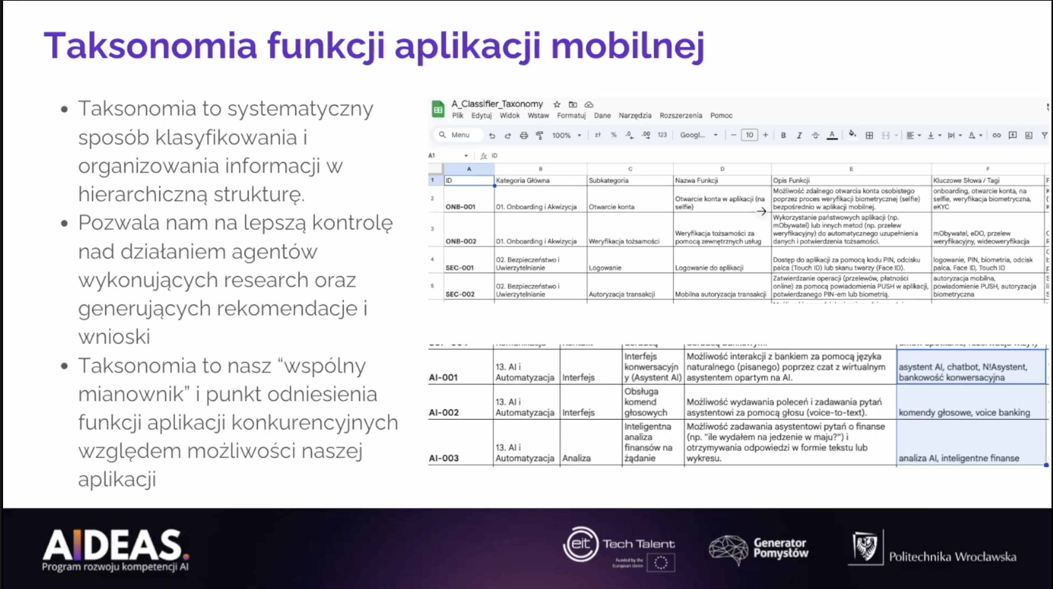
Task: Click the insert link icon
Action: [997, 135]
